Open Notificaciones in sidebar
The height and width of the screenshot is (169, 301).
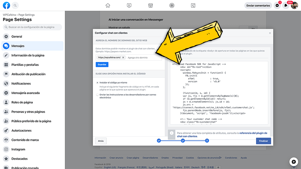(32, 84)
